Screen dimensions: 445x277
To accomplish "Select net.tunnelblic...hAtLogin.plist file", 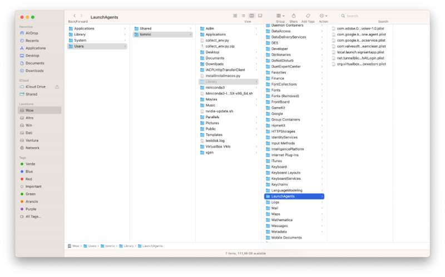I will [360, 58].
